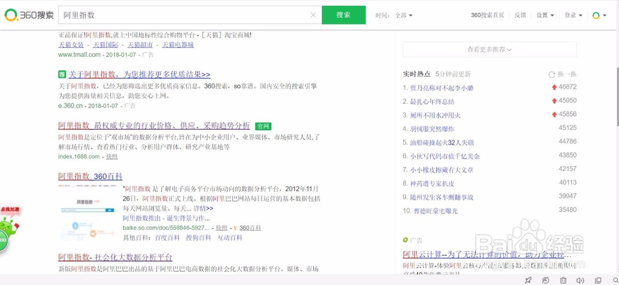Open 阿里指数- 社会化大数据分析平台 result
Image resolution: width=619 pixels, height=285 pixels.
115,257
